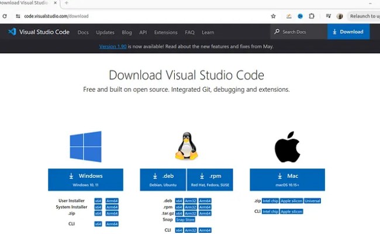This screenshot has width=380, height=234.
Task: Open the Blog menu item
Action: point(127,32)
